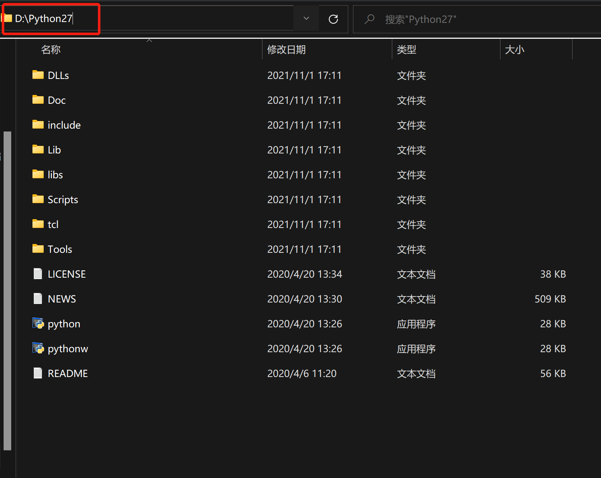This screenshot has width=601, height=478.
Task: Click the tcl folder icon
Action: click(x=38, y=224)
